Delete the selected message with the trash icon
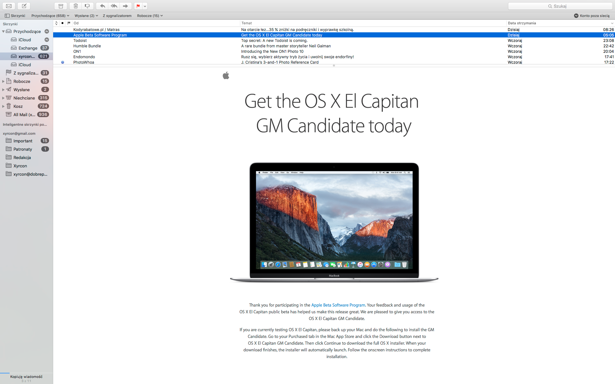 pyautogui.click(x=76, y=6)
